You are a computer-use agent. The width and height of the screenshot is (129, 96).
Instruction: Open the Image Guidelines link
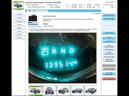click(x=48, y=26)
